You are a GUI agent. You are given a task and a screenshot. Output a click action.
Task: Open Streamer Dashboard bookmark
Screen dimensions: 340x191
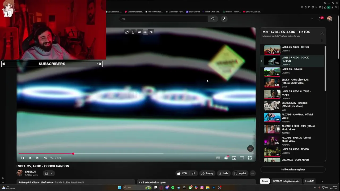[x=134, y=12]
